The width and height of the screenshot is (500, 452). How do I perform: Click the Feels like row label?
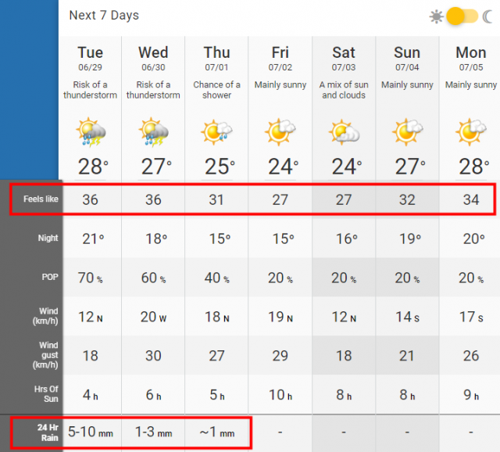coord(41,199)
